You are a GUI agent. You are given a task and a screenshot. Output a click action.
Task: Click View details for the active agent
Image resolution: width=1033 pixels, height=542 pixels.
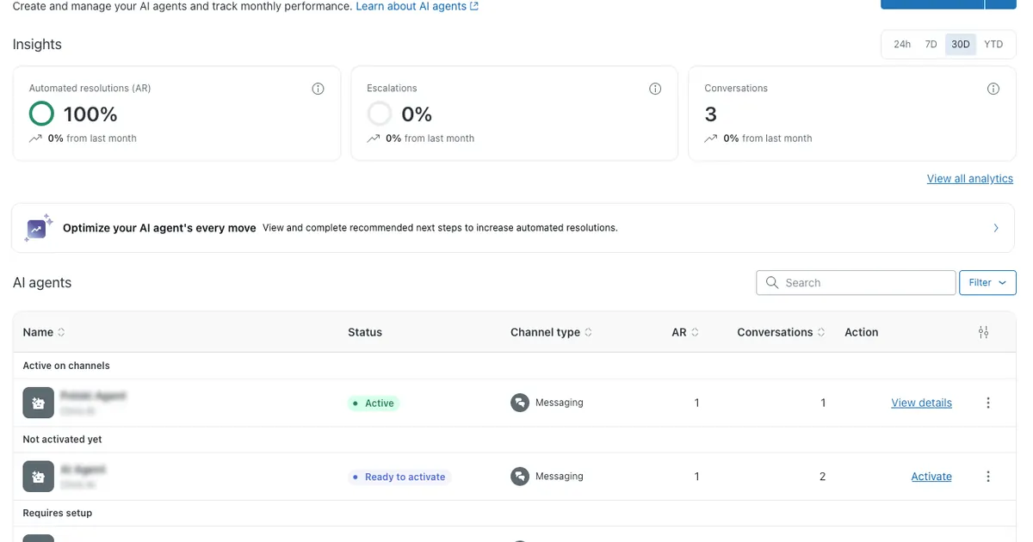[921, 403]
